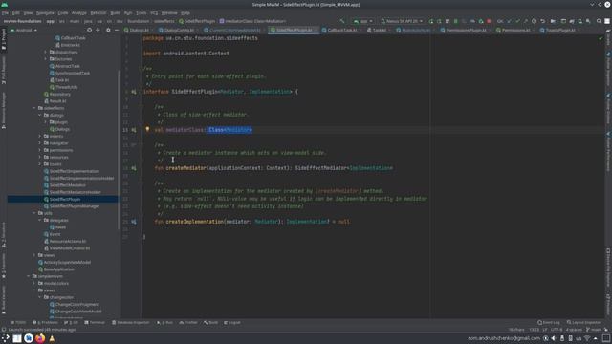The image size is (612, 344).
Task: Click the Make Project hammer icon
Action: [x=342, y=21]
